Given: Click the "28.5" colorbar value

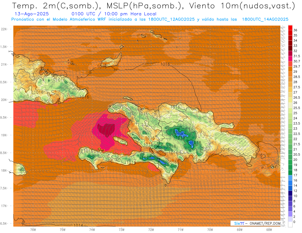Looking at the screenshot, I should click(x=297, y=77).
